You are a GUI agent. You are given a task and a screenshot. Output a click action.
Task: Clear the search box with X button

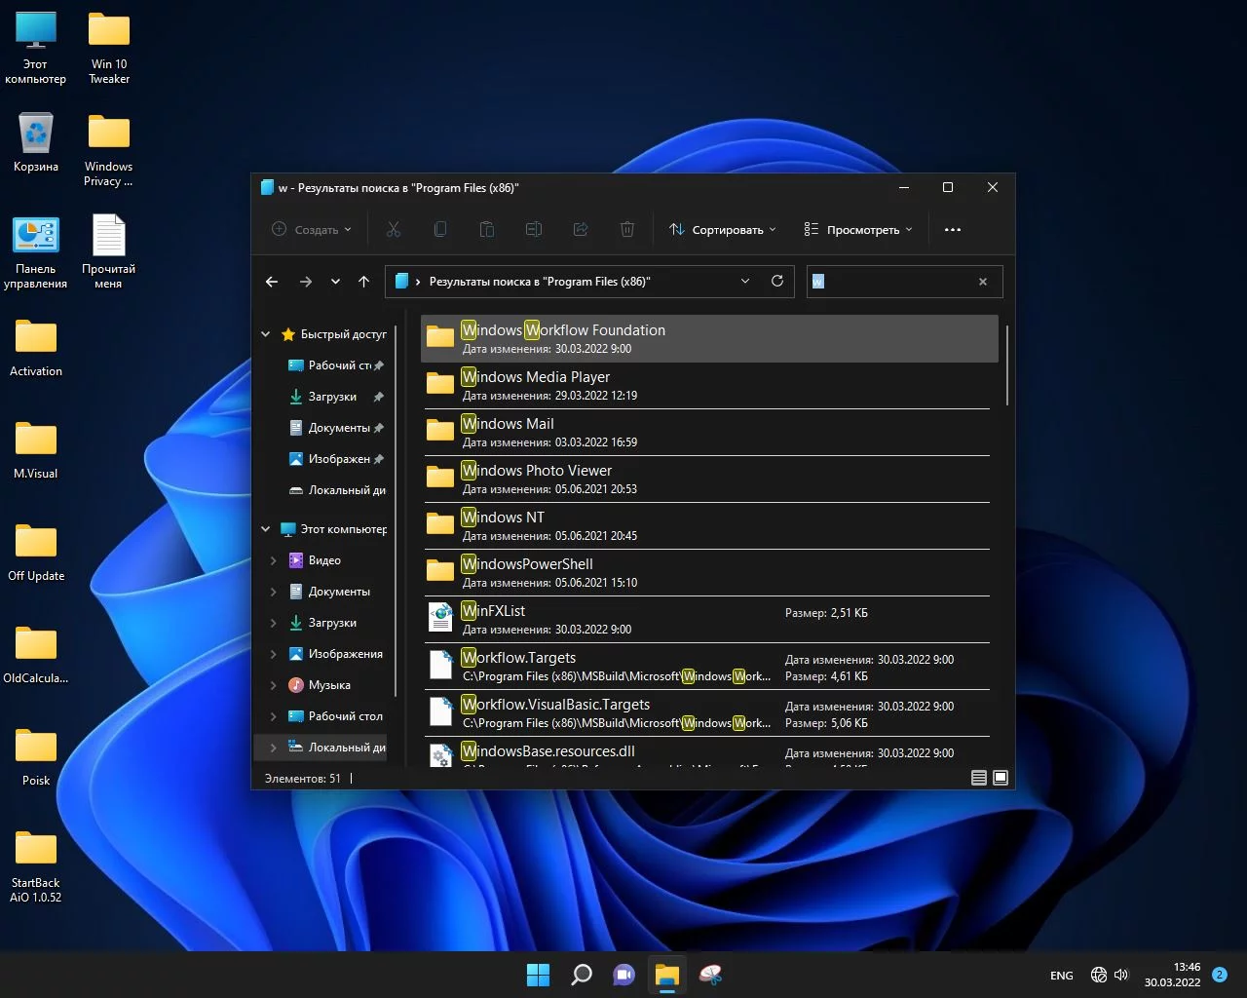tap(983, 282)
